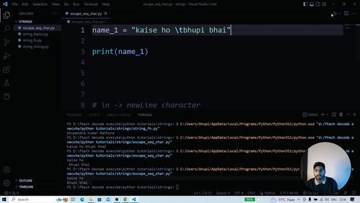Open the Testing flask view
Viewport: 360px width, 203px height.
point(7,83)
